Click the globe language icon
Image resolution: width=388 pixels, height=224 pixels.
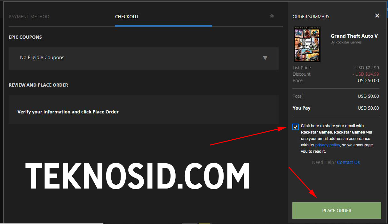272,16
